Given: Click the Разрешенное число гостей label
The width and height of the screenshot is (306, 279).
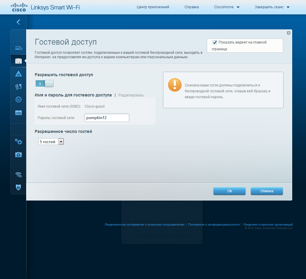Looking at the screenshot, I should [64, 131].
